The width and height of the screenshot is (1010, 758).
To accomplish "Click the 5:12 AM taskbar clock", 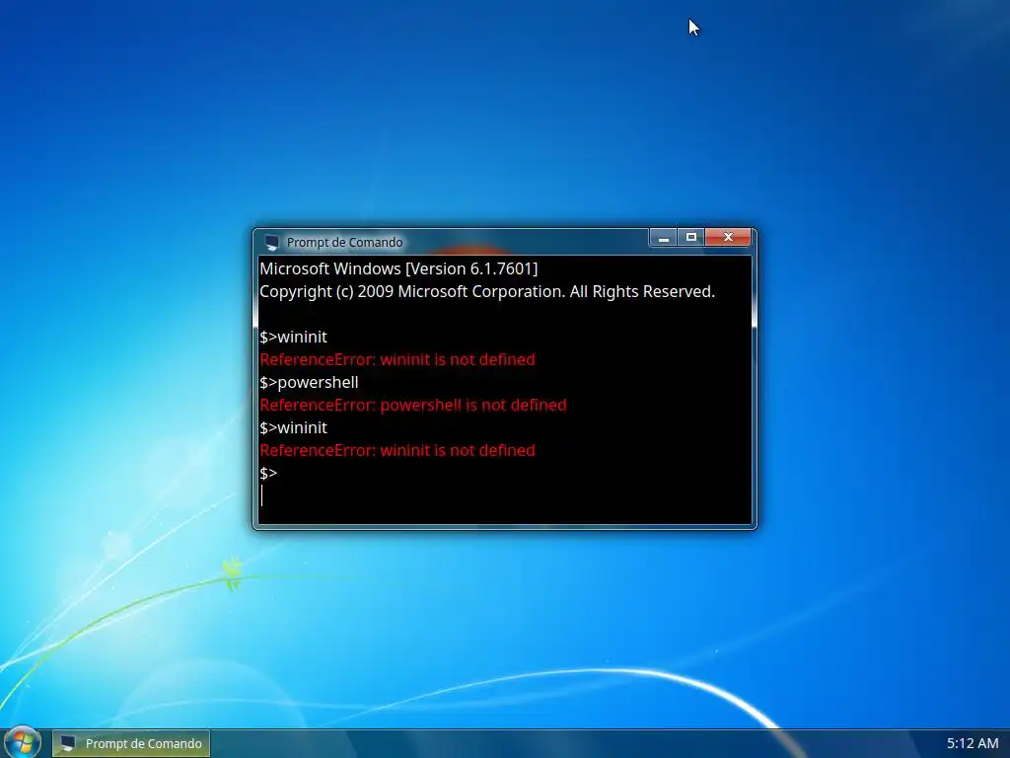I will [972, 743].
